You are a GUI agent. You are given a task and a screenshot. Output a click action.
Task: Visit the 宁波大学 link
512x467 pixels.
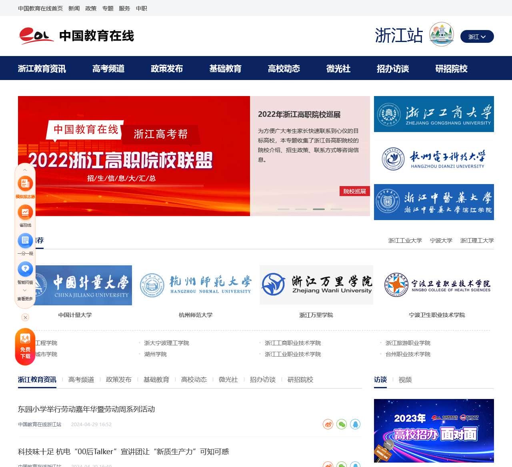[x=441, y=241]
